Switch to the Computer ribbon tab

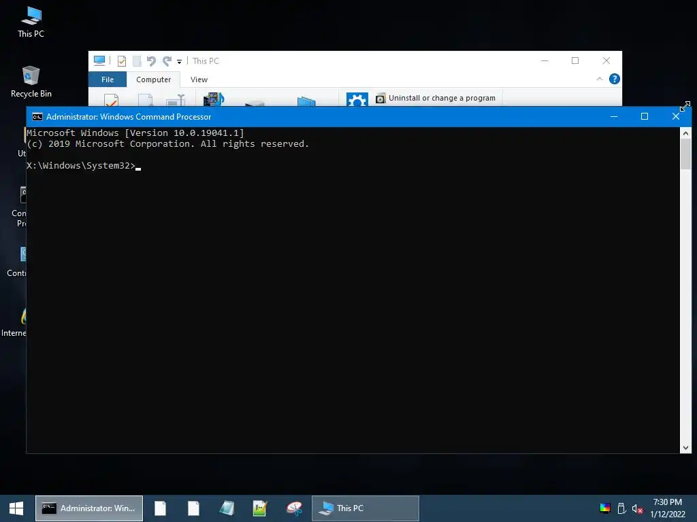coord(153,80)
